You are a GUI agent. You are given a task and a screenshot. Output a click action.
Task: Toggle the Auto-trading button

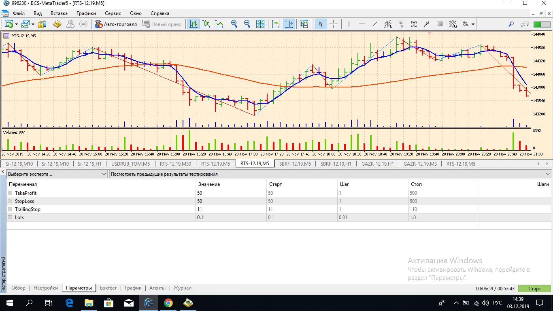click(116, 24)
